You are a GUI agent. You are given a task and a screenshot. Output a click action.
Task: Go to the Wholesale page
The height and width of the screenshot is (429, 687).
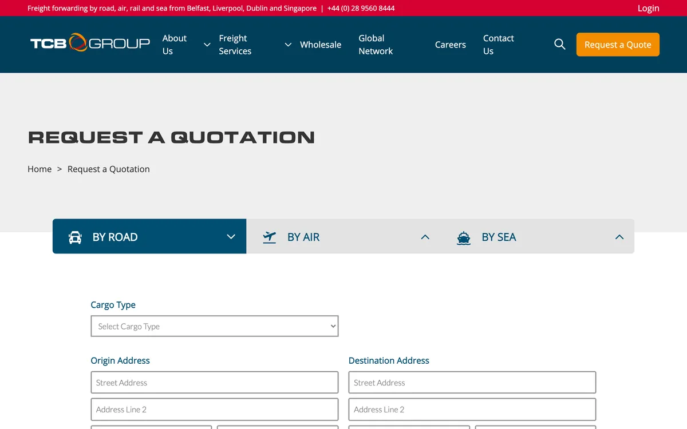tap(321, 45)
